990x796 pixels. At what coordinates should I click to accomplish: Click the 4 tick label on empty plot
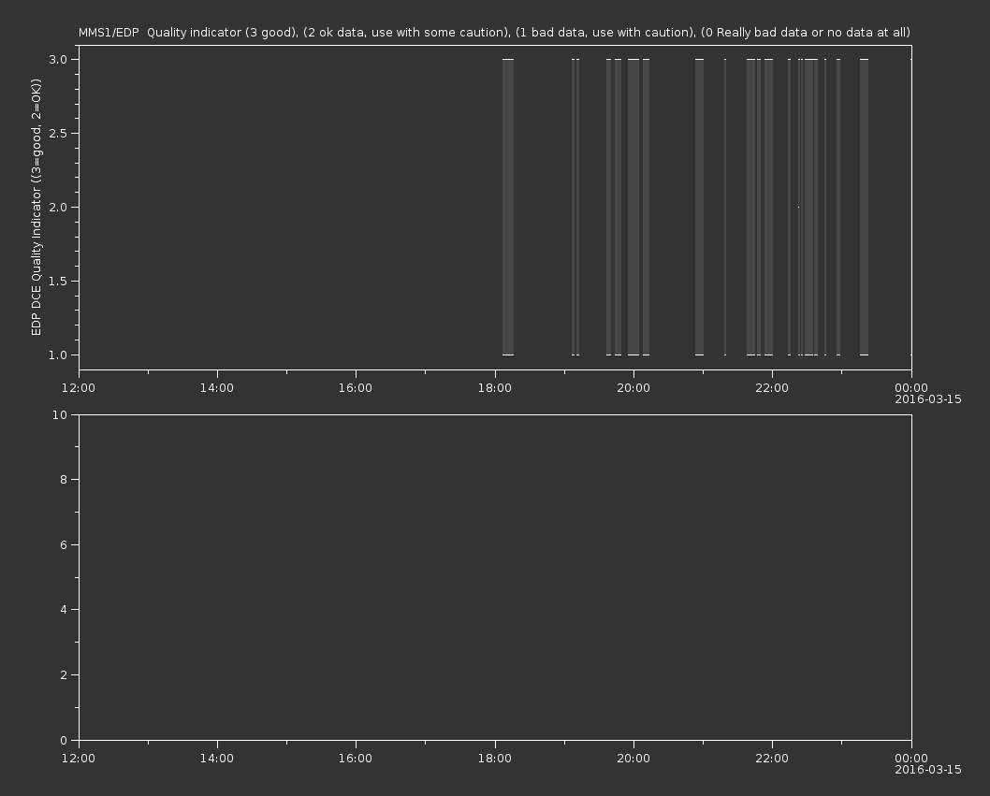[64, 610]
